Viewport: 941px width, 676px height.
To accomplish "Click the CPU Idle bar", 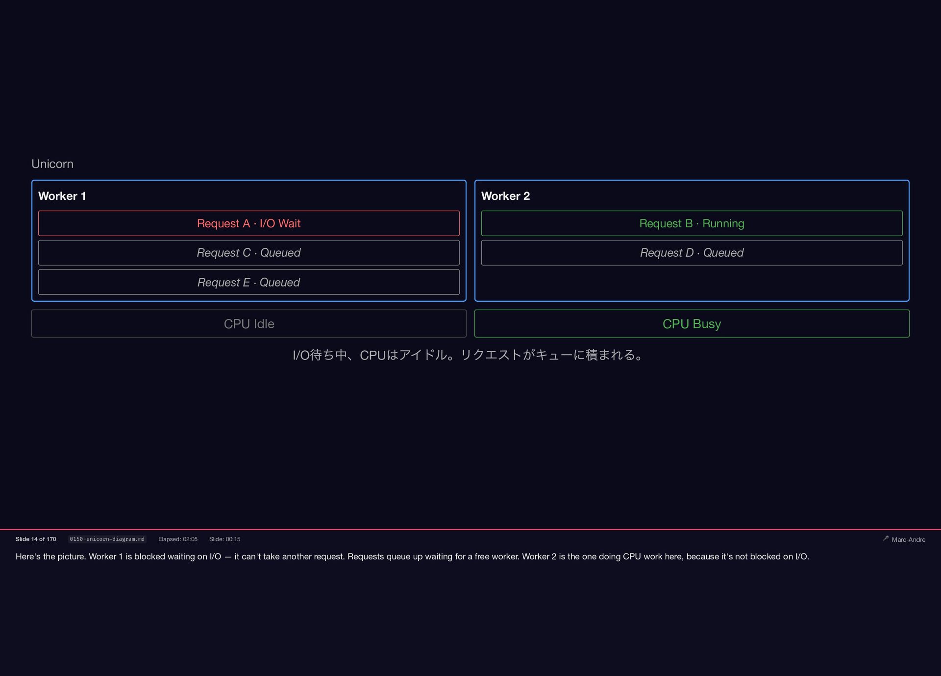I will (x=248, y=324).
